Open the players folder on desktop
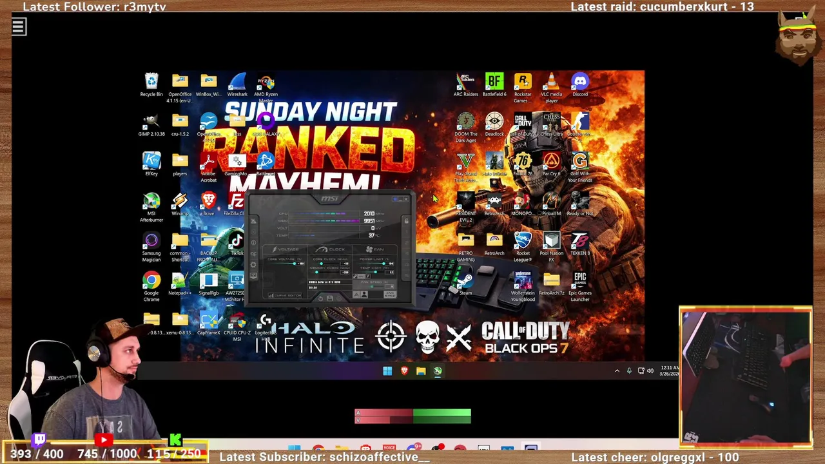The image size is (825, 464). tap(180, 164)
